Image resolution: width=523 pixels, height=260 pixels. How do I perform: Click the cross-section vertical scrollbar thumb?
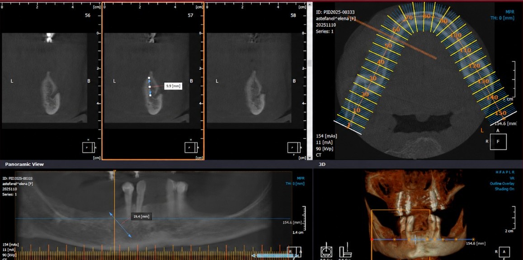(310, 63)
